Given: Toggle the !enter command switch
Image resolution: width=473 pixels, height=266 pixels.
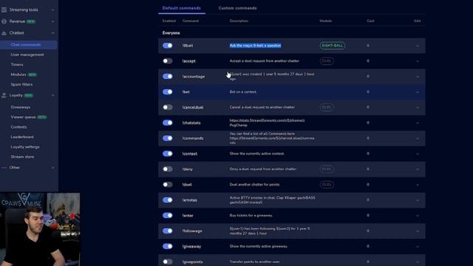Looking at the screenshot, I should (x=168, y=215).
